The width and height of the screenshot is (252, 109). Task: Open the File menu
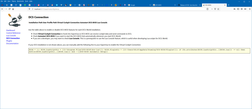(2, 1)
